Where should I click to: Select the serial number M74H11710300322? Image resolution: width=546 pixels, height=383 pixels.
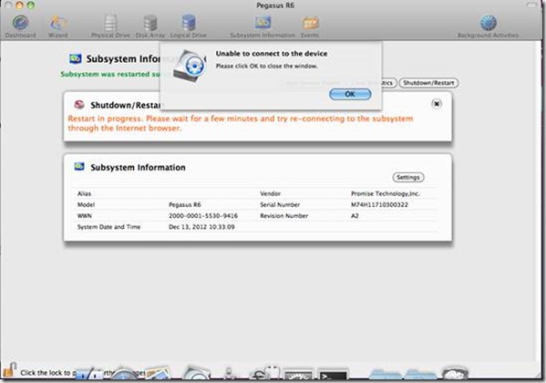click(379, 204)
